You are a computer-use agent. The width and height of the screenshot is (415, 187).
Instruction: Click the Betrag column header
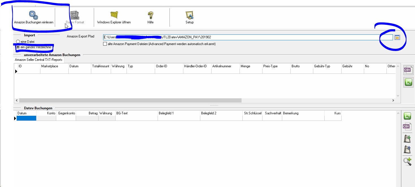[x=87, y=113]
